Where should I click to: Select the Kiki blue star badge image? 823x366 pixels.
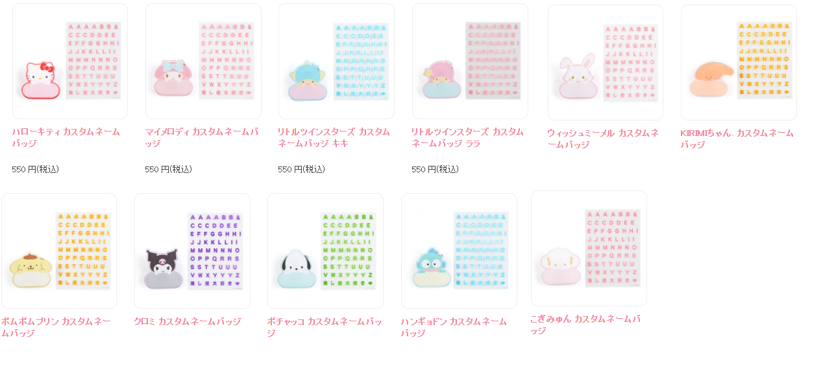click(x=336, y=61)
